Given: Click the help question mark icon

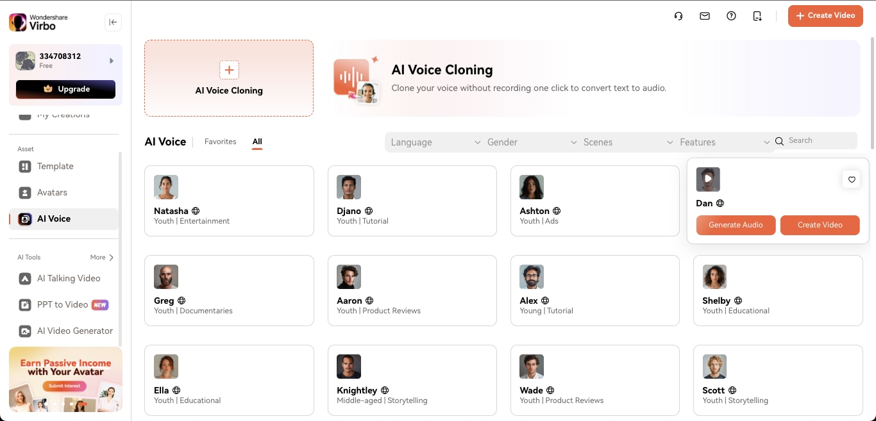Looking at the screenshot, I should point(731,16).
